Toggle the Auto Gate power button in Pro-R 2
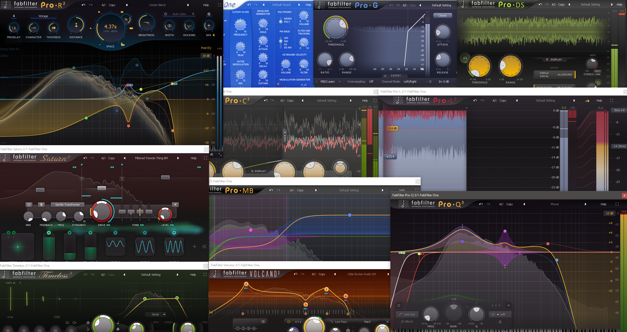The height and width of the screenshot is (332, 627). [166, 14]
